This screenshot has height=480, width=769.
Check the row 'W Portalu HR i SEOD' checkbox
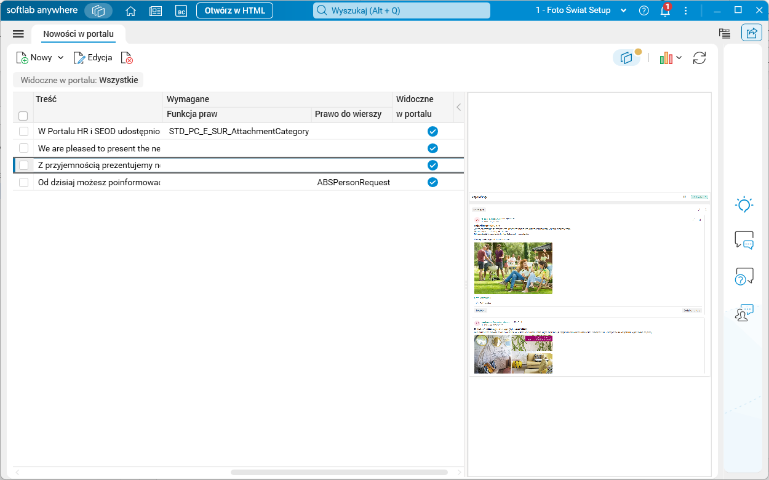pos(23,131)
